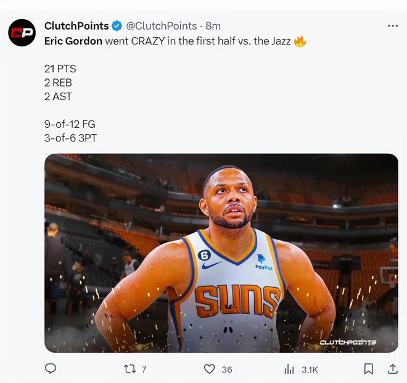Viewport: 407px width, 383px height.
Task: Click the 3.1K views count
Action: pyautogui.click(x=309, y=369)
